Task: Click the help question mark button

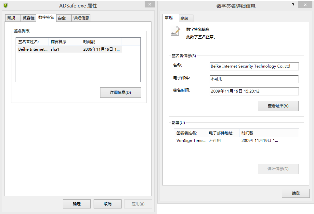Action: click(x=293, y=5)
